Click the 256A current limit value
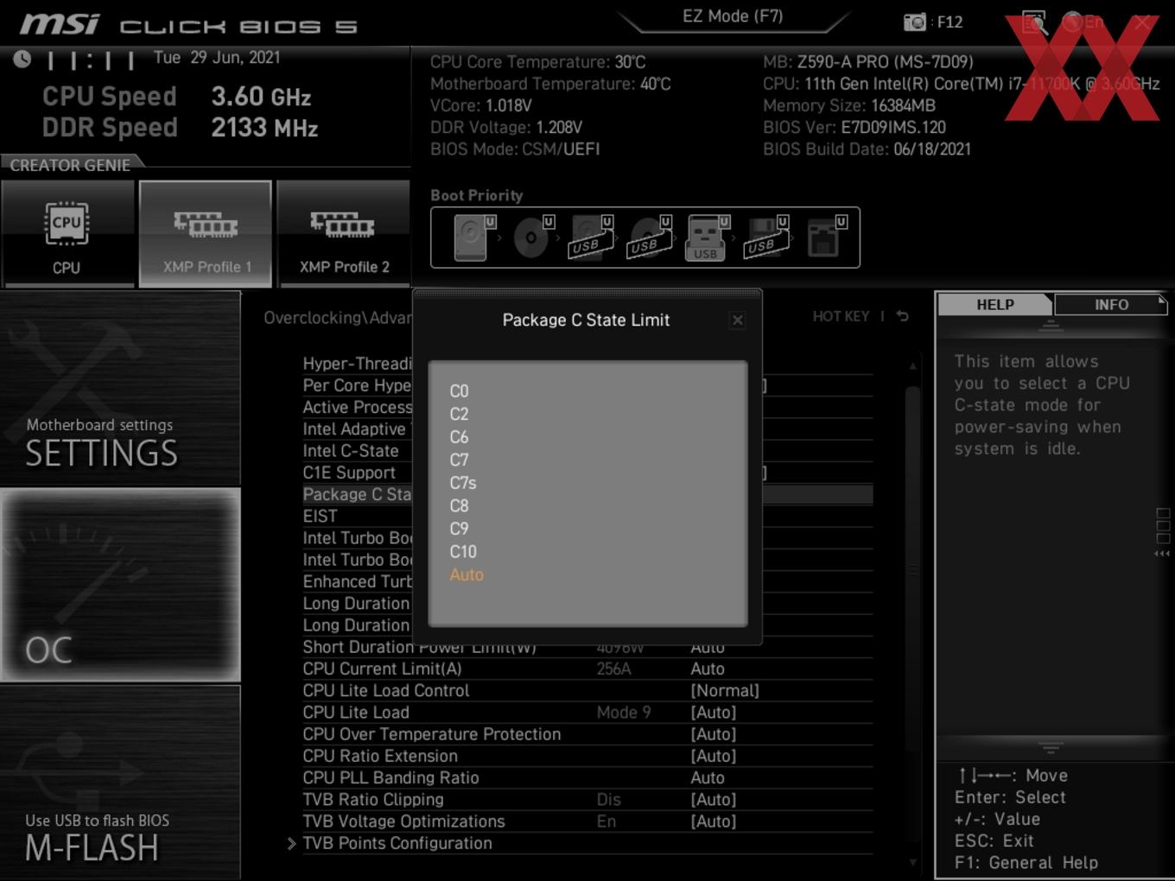This screenshot has width=1175, height=881. click(613, 669)
